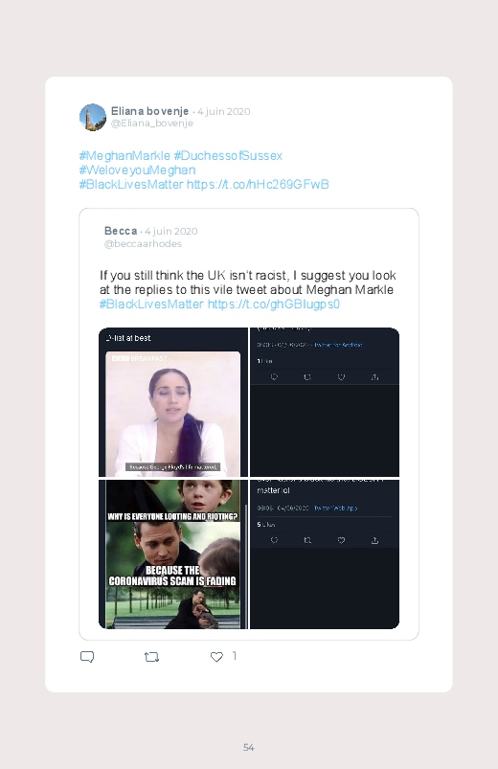Like the tweet with the heart icon
Screen dimensions: 498x769
(216, 657)
